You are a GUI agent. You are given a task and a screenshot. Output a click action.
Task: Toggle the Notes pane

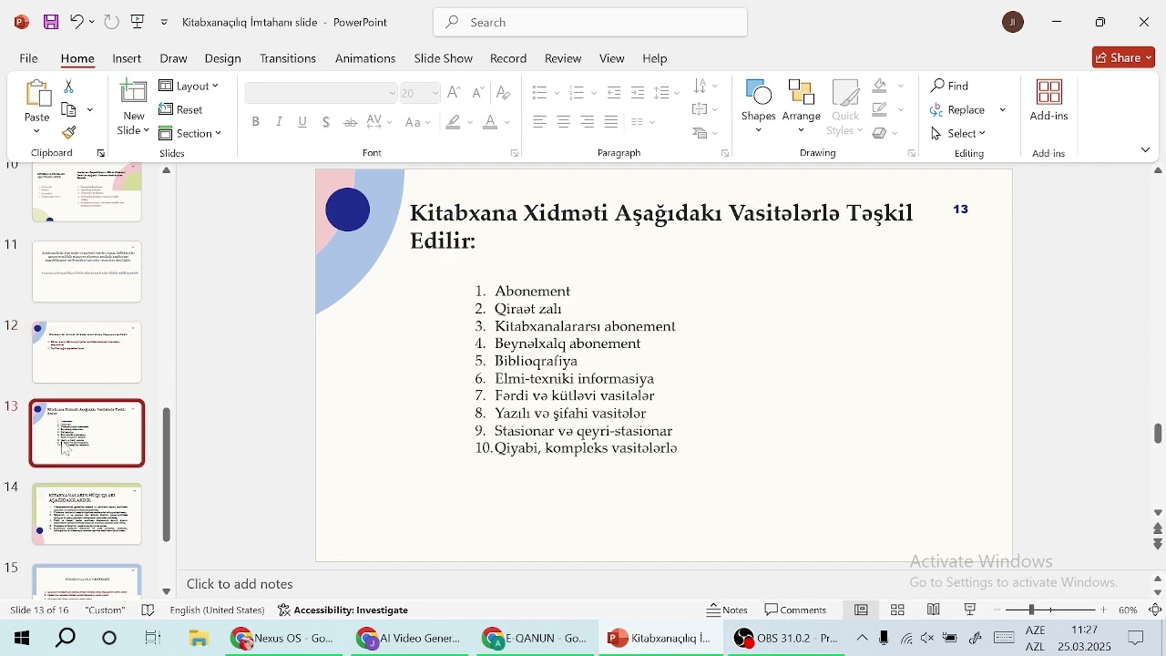click(x=729, y=610)
